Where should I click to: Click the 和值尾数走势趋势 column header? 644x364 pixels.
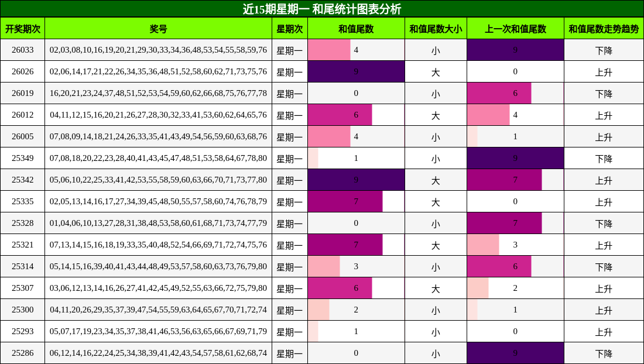pyautogui.click(x=604, y=29)
